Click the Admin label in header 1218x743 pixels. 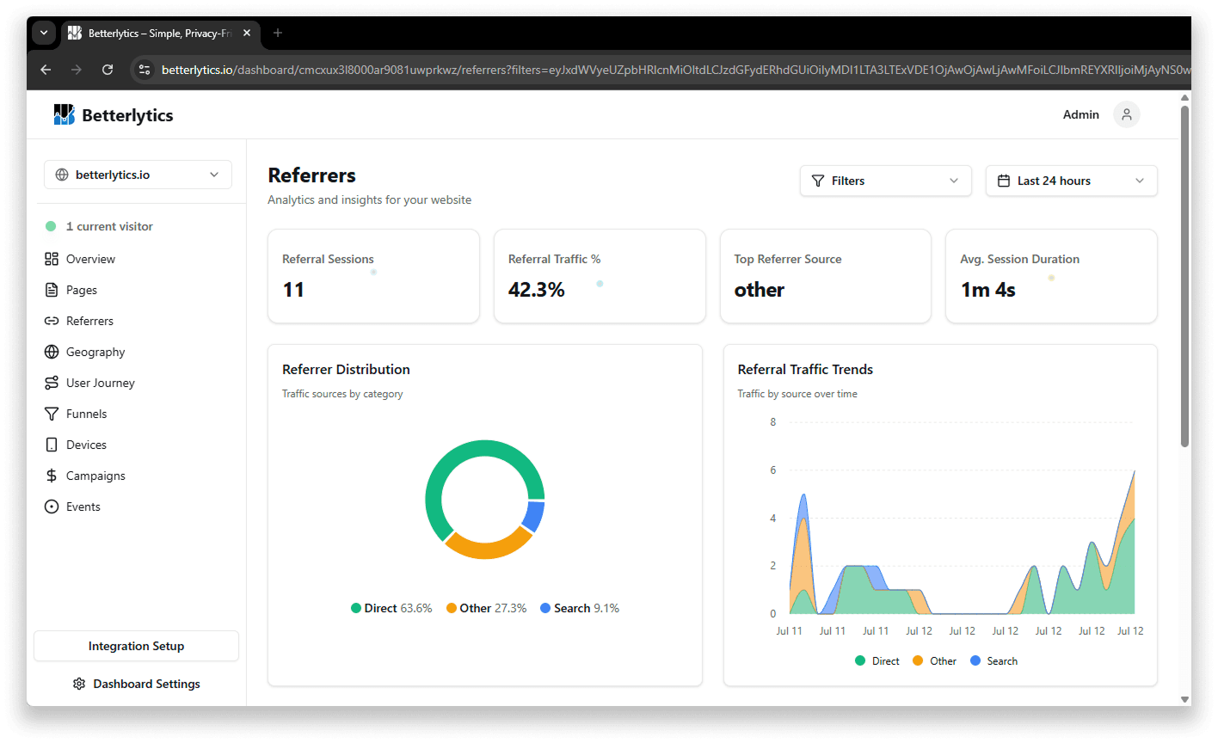pos(1081,114)
